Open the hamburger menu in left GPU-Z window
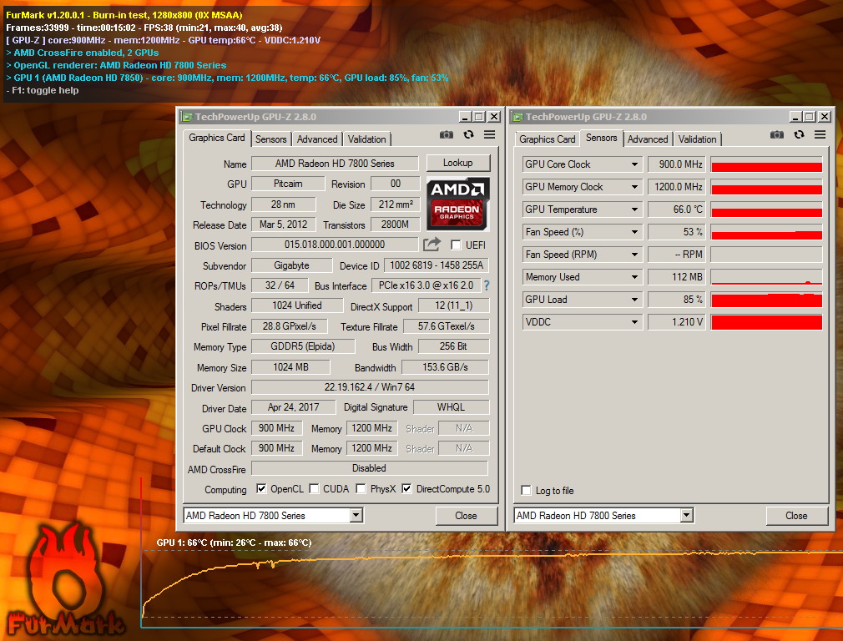 489,134
